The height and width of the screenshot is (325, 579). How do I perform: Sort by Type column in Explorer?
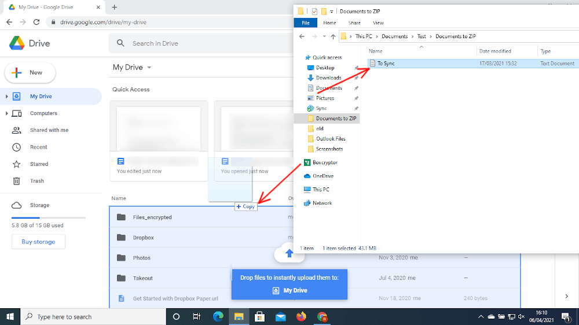click(545, 51)
